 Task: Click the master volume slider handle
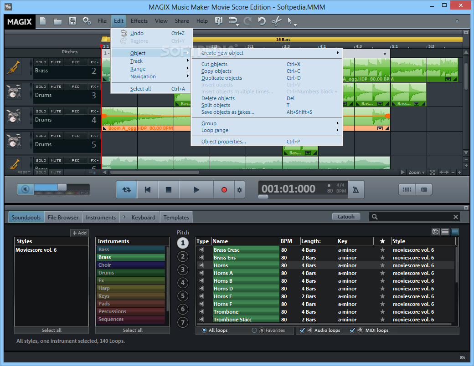pos(62,187)
